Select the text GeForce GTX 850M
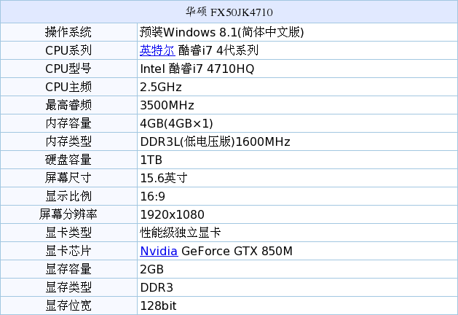Viewport: 458px width, 315px height. pyautogui.click(x=237, y=252)
